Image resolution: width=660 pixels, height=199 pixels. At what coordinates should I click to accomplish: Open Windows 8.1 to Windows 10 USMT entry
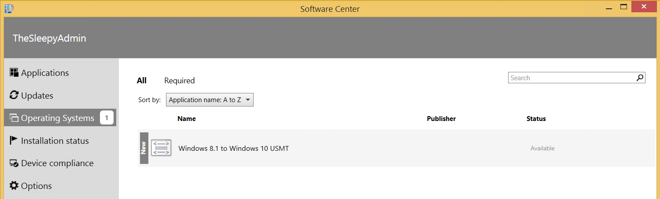coord(233,149)
